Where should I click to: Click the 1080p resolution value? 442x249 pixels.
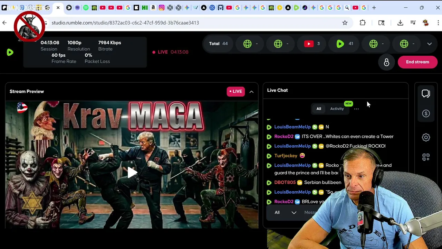pyautogui.click(x=75, y=43)
